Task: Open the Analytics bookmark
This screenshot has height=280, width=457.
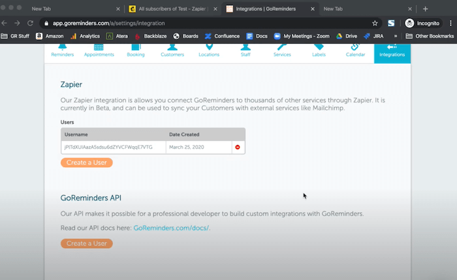Action: 85,36
